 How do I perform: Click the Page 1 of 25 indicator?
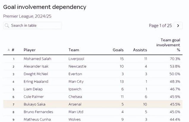click(160, 25)
